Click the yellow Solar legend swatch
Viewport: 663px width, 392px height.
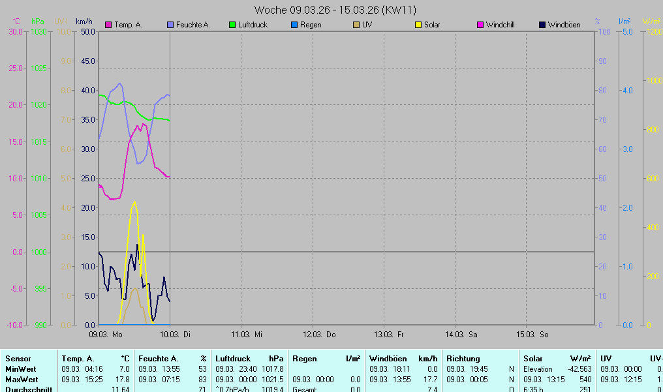coord(418,25)
